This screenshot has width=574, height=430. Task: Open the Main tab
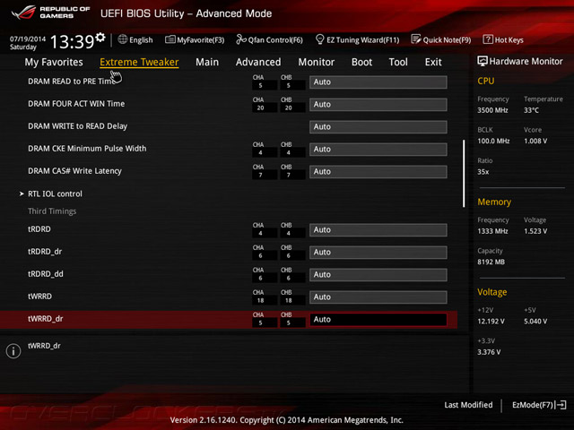pyautogui.click(x=207, y=62)
